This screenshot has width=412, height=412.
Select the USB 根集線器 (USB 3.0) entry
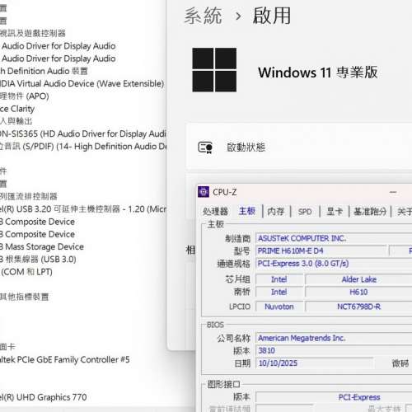coord(38,260)
